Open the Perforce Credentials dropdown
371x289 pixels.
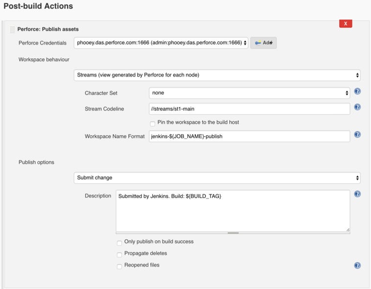161,43
